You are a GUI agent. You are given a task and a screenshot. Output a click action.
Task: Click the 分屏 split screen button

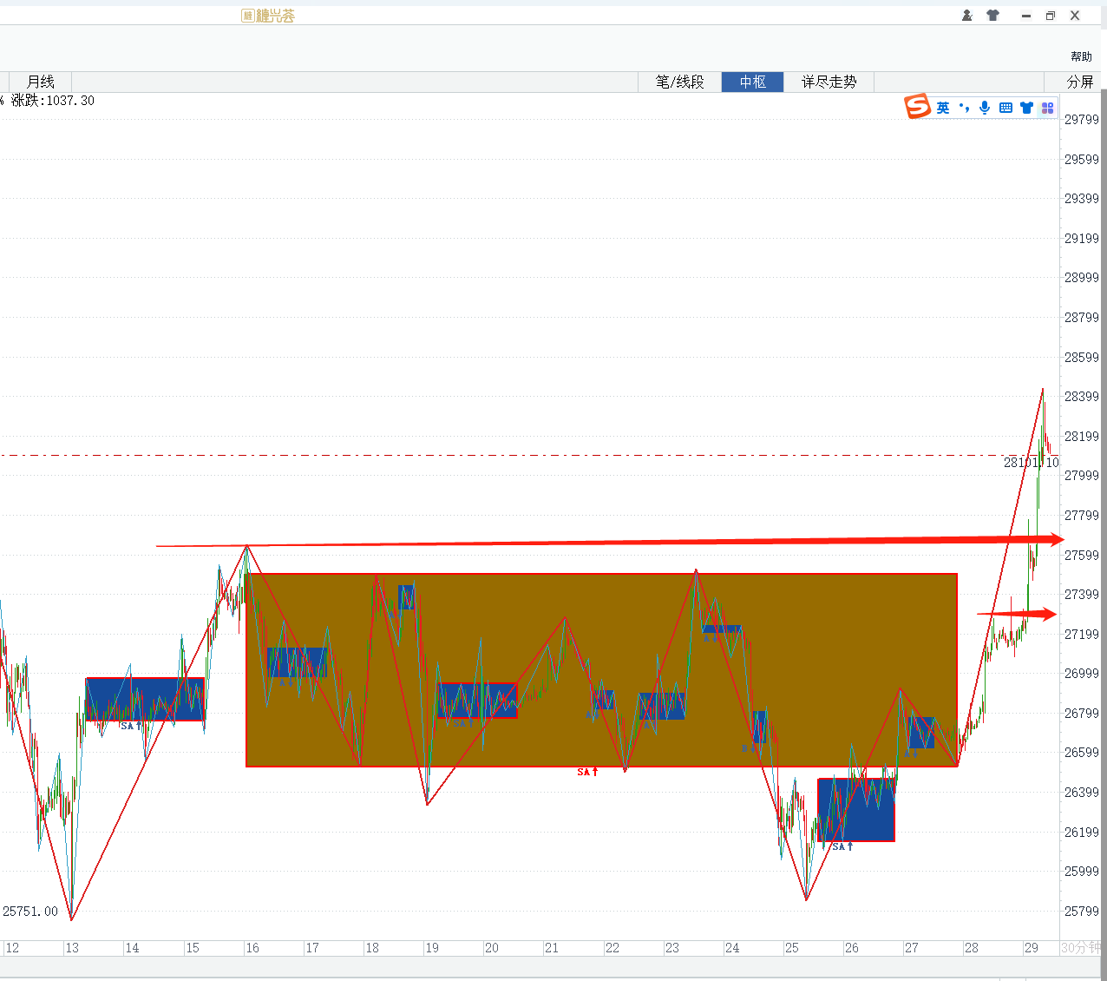coord(1080,82)
